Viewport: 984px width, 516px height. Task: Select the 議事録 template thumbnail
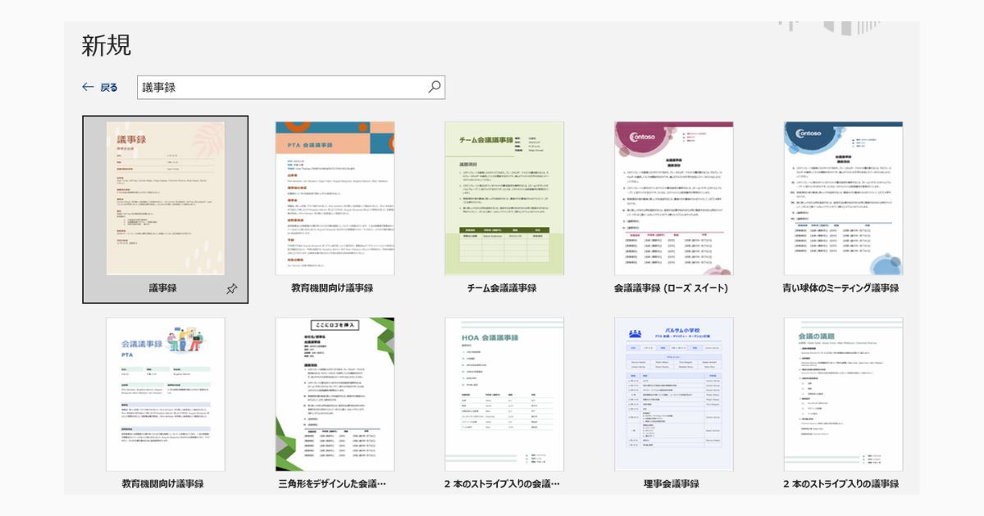tap(165, 198)
